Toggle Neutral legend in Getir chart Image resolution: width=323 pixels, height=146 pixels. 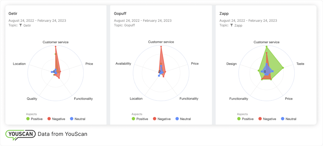(x=77, y=119)
